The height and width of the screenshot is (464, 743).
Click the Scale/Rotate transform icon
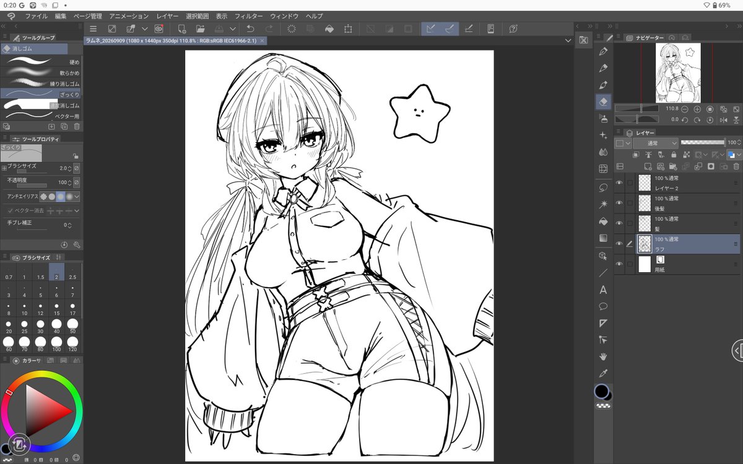pyautogui.click(x=348, y=28)
